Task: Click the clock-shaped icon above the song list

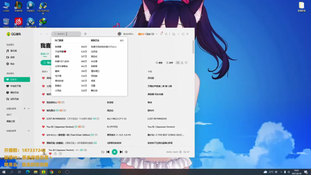Action: (186, 63)
